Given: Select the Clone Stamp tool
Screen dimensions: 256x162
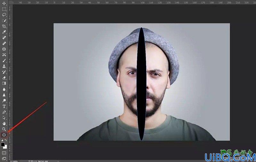Looking at the screenshot, I should pos(4,66).
